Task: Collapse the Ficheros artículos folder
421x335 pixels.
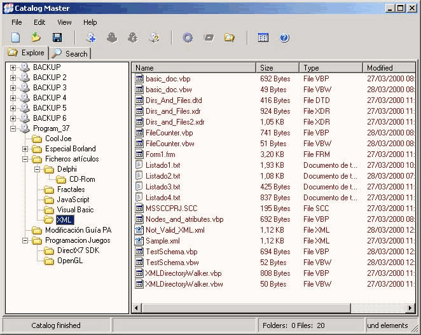Action: [x=25, y=159]
